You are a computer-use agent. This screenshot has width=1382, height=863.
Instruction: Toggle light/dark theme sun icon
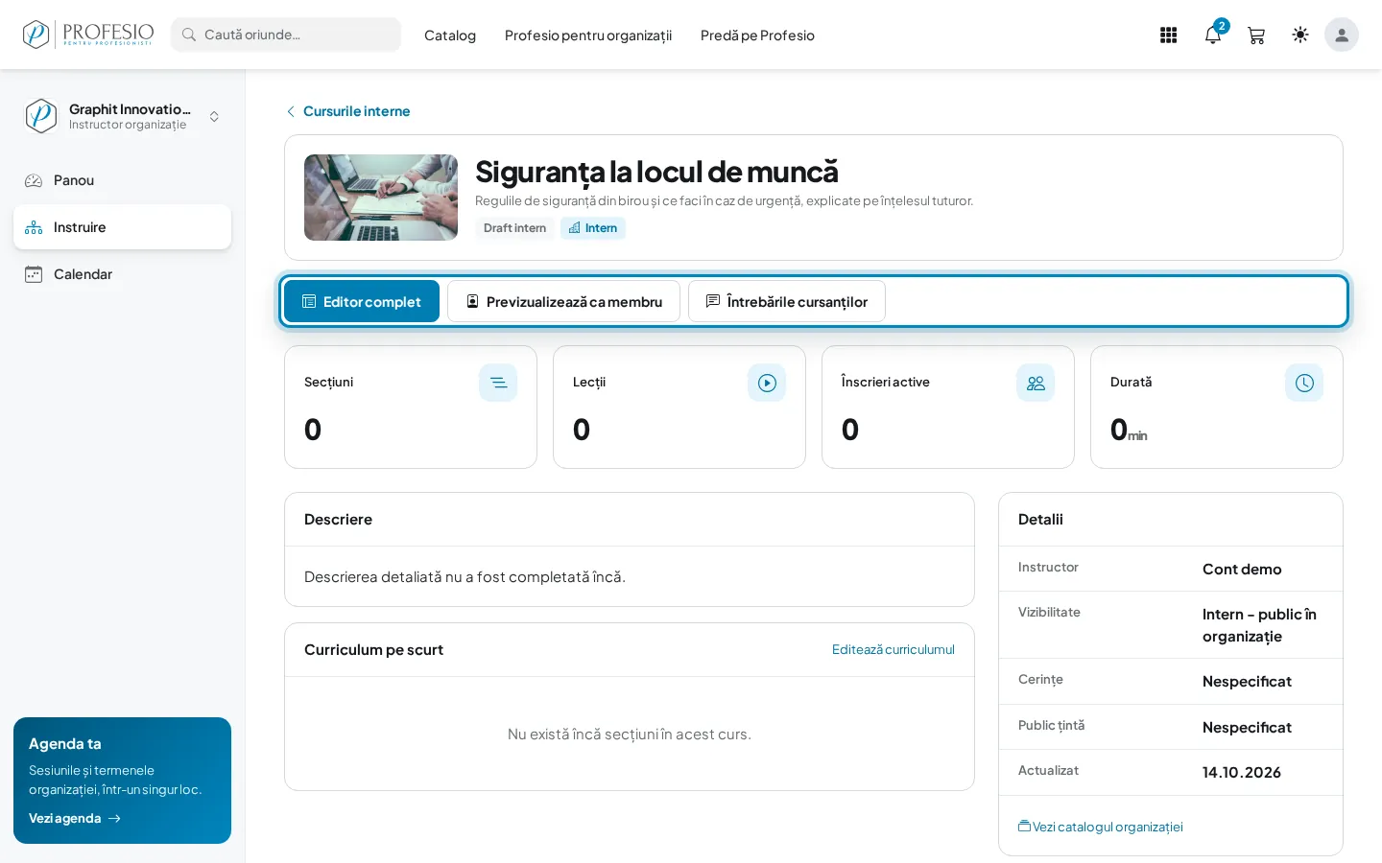(x=1300, y=35)
